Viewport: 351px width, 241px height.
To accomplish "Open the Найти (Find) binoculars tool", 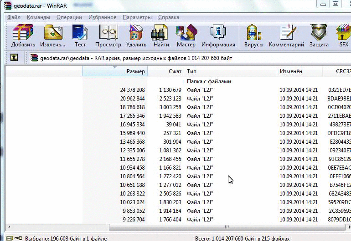I will click(x=161, y=36).
